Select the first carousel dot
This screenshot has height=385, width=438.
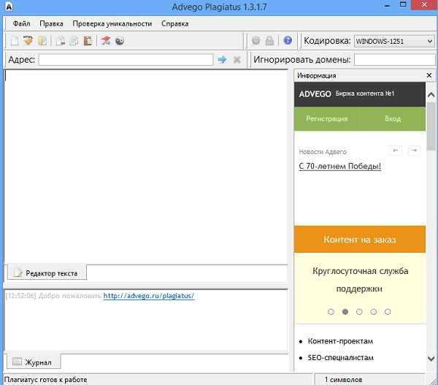pyautogui.click(x=331, y=312)
